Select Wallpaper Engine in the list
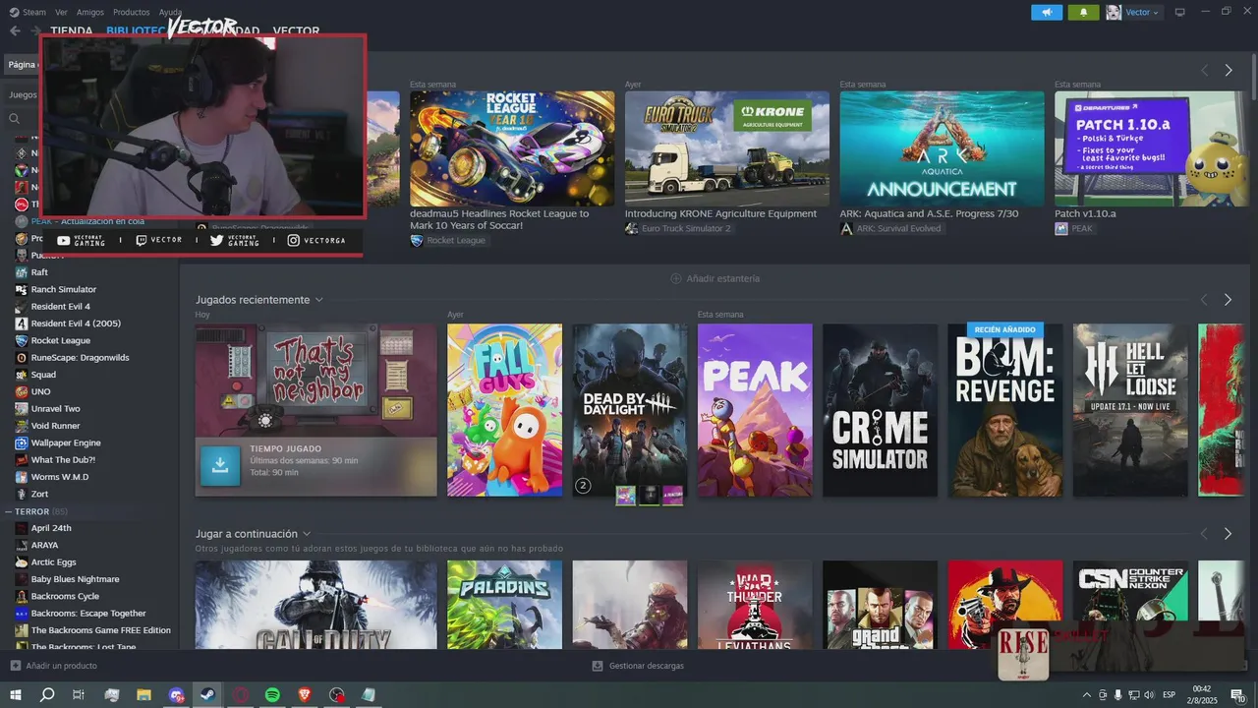 66,442
